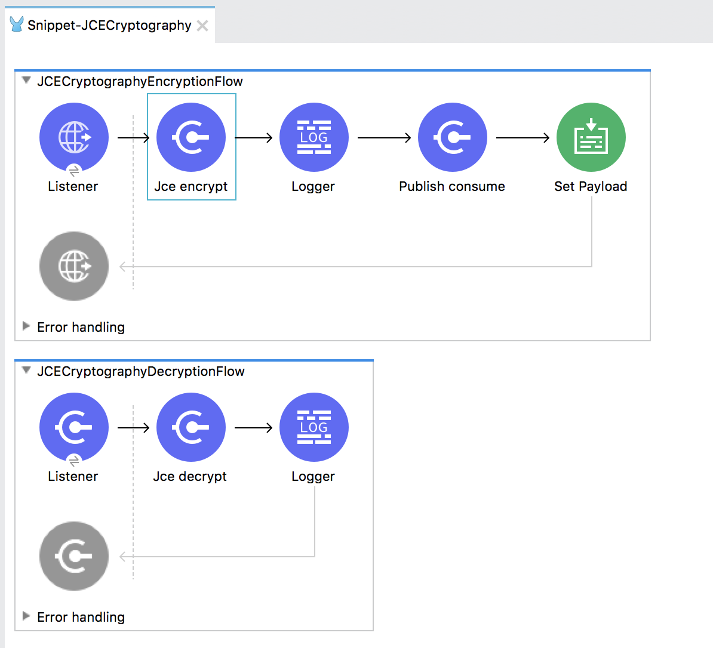The height and width of the screenshot is (648, 713).
Task: Expand Error handling in the Encryption flow
Action: pos(26,326)
